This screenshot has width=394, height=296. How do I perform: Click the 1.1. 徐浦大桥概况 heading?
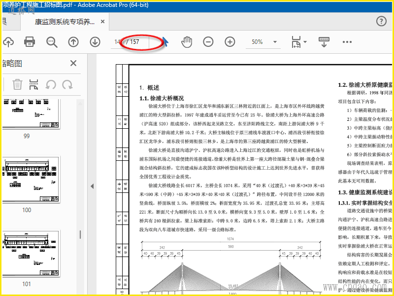click(x=162, y=98)
